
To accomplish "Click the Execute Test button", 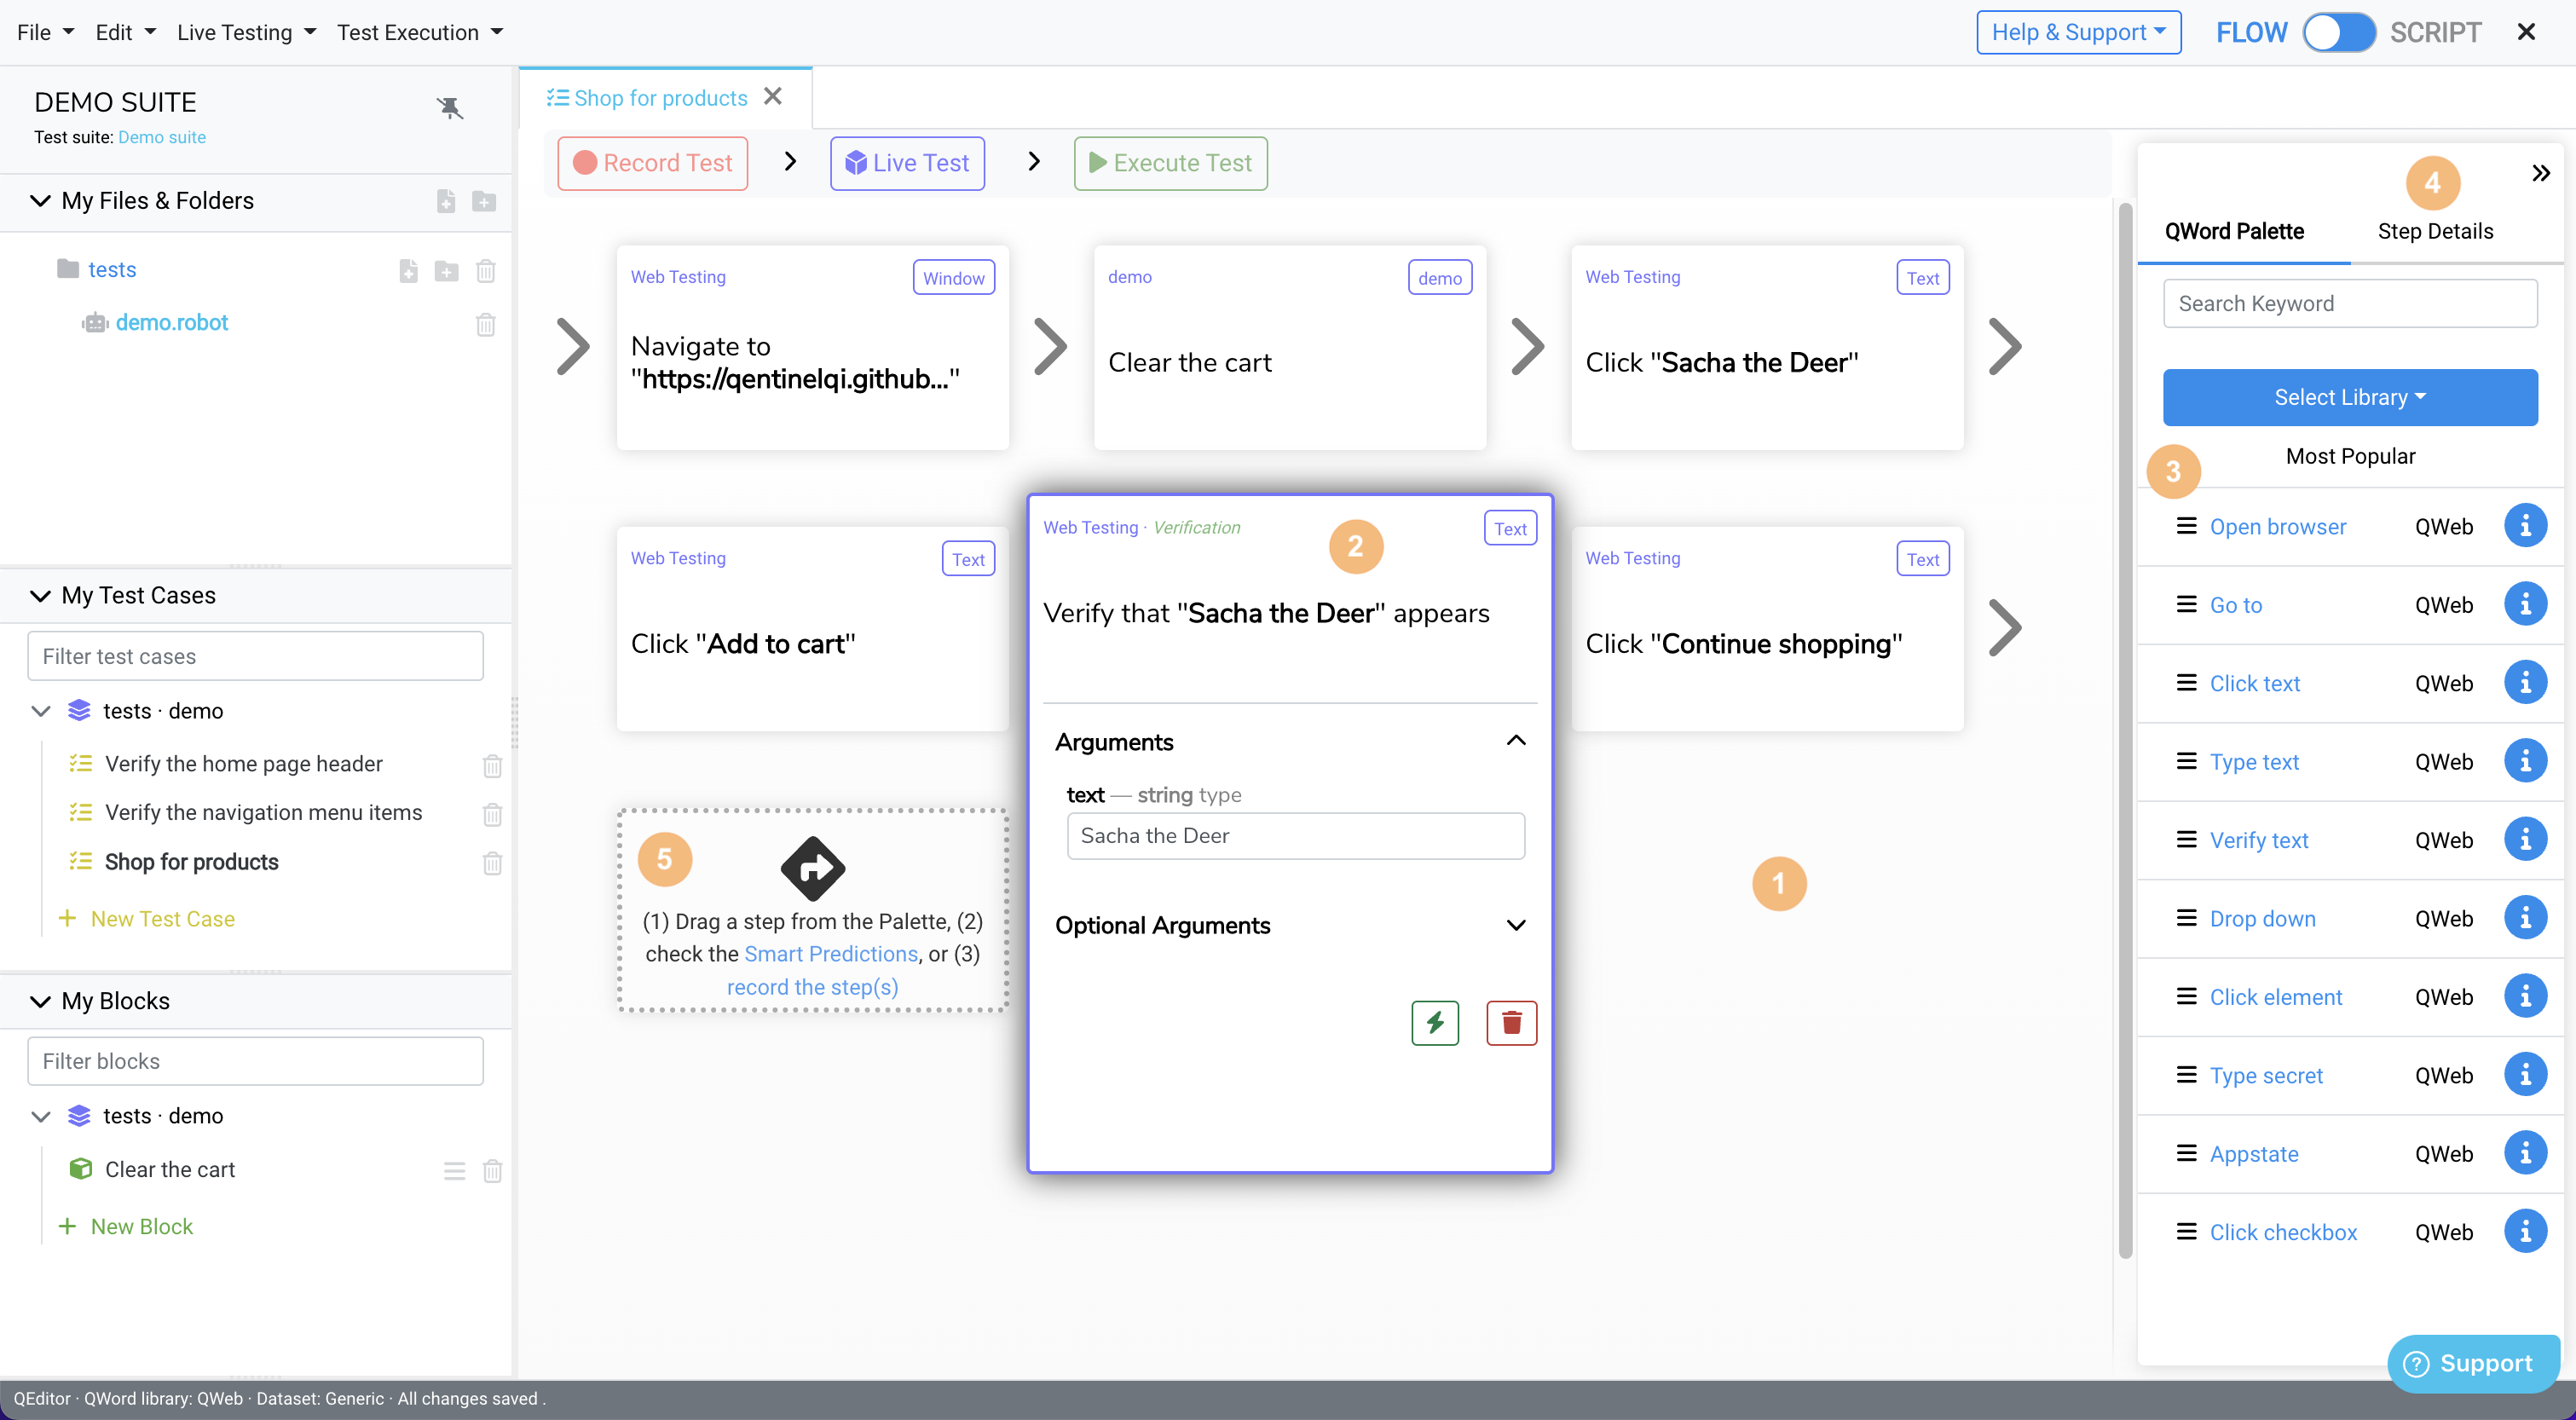I will coord(1170,163).
